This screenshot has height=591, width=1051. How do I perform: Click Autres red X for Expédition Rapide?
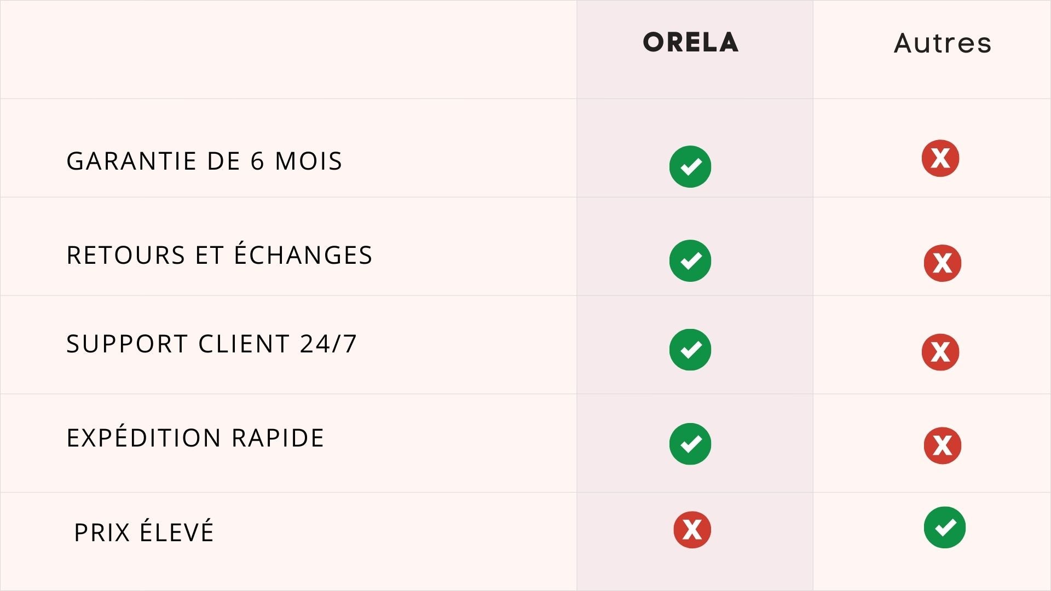(x=942, y=445)
